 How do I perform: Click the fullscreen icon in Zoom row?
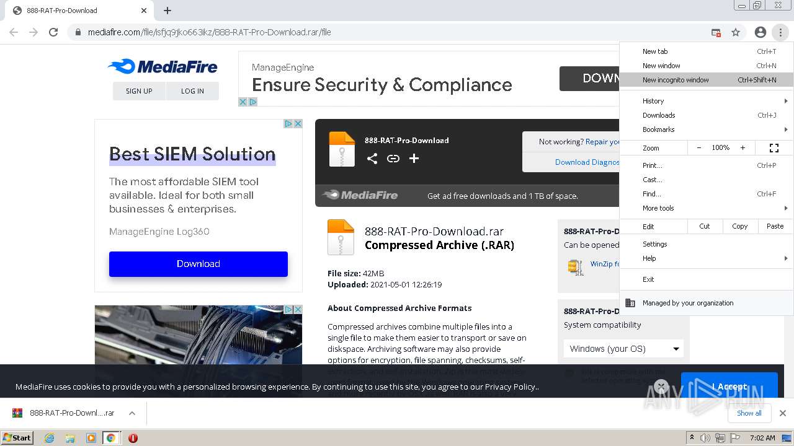pos(774,148)
